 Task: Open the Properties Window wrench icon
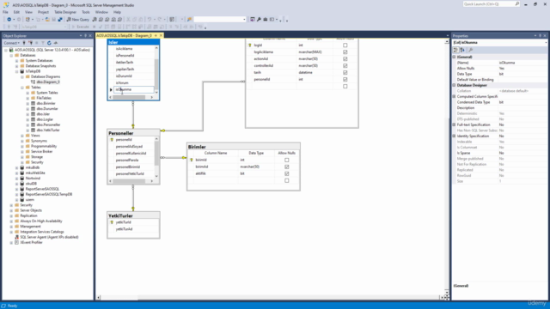pos(260,20)
